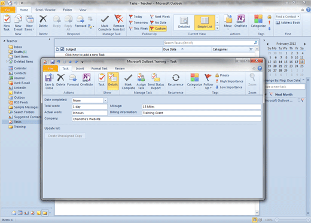
Task: Open the Follow Up dropdown menu
Action: (x=208, y=81)
